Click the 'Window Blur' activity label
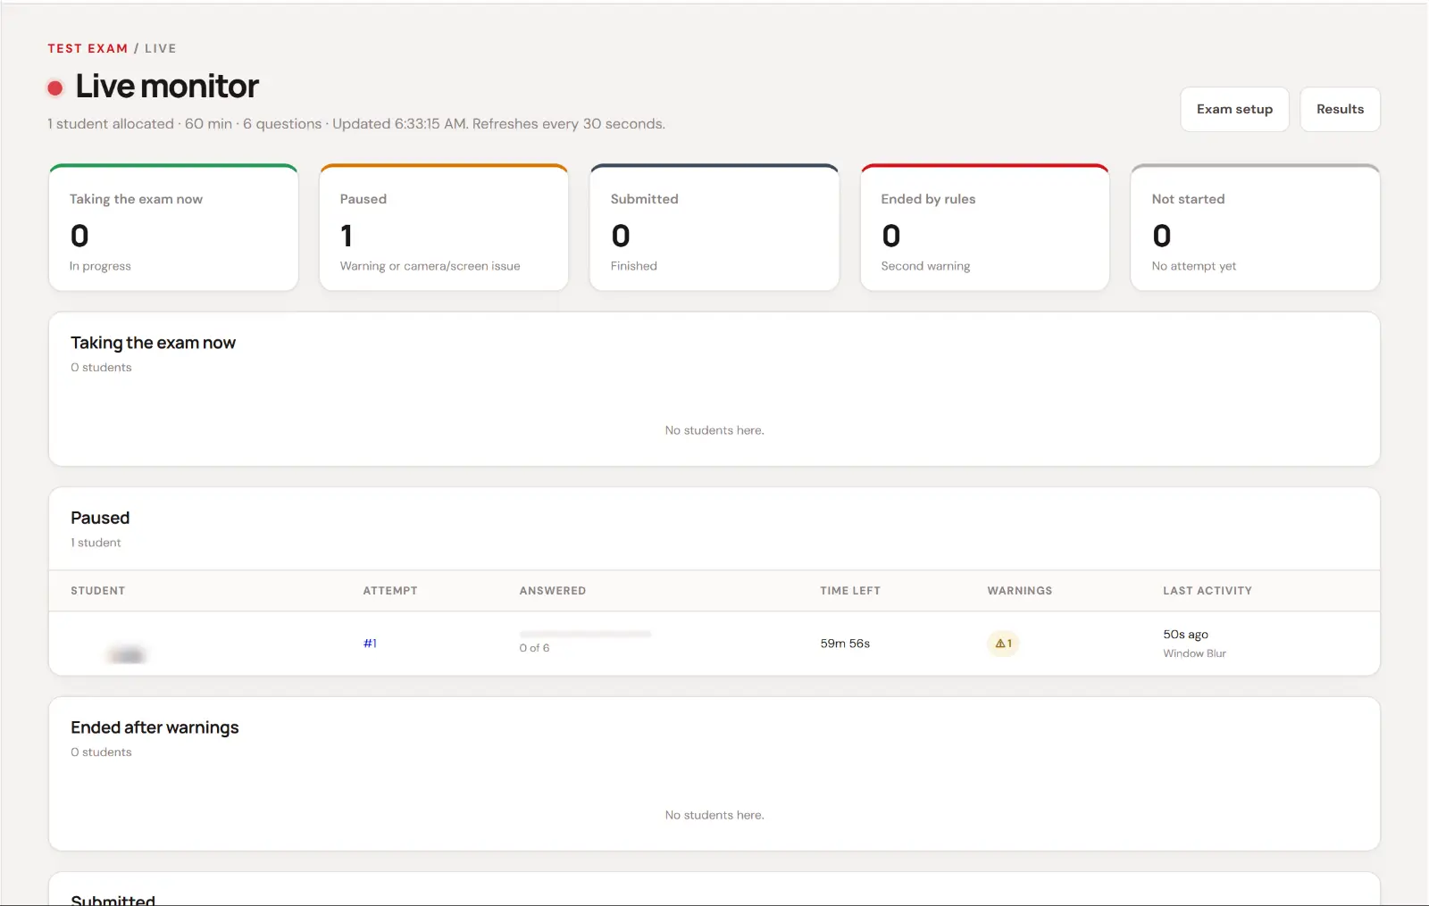This screenshot has width=1429, height=906. [x=1194, y=653]
